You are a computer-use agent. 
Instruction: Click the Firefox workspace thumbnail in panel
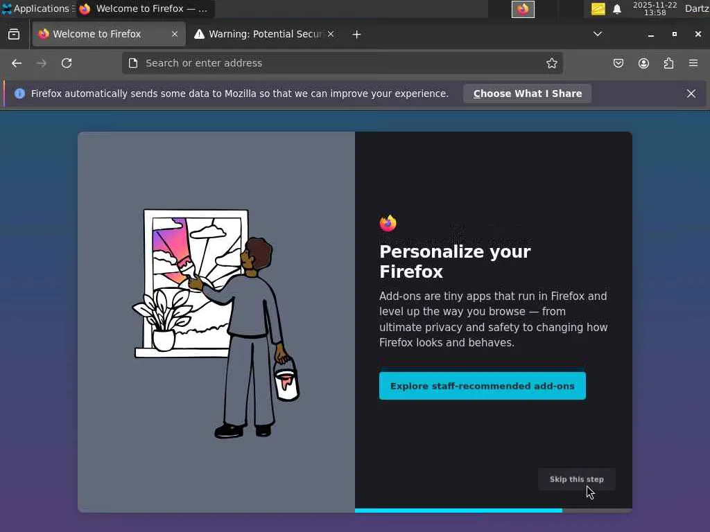[523, 9]
